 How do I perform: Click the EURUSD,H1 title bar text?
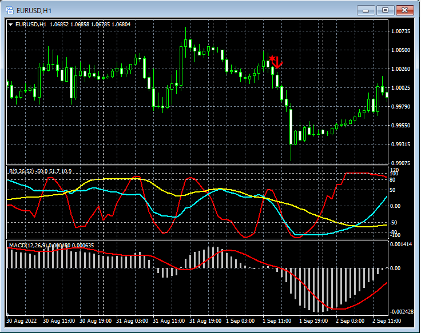tap(34, 11)
